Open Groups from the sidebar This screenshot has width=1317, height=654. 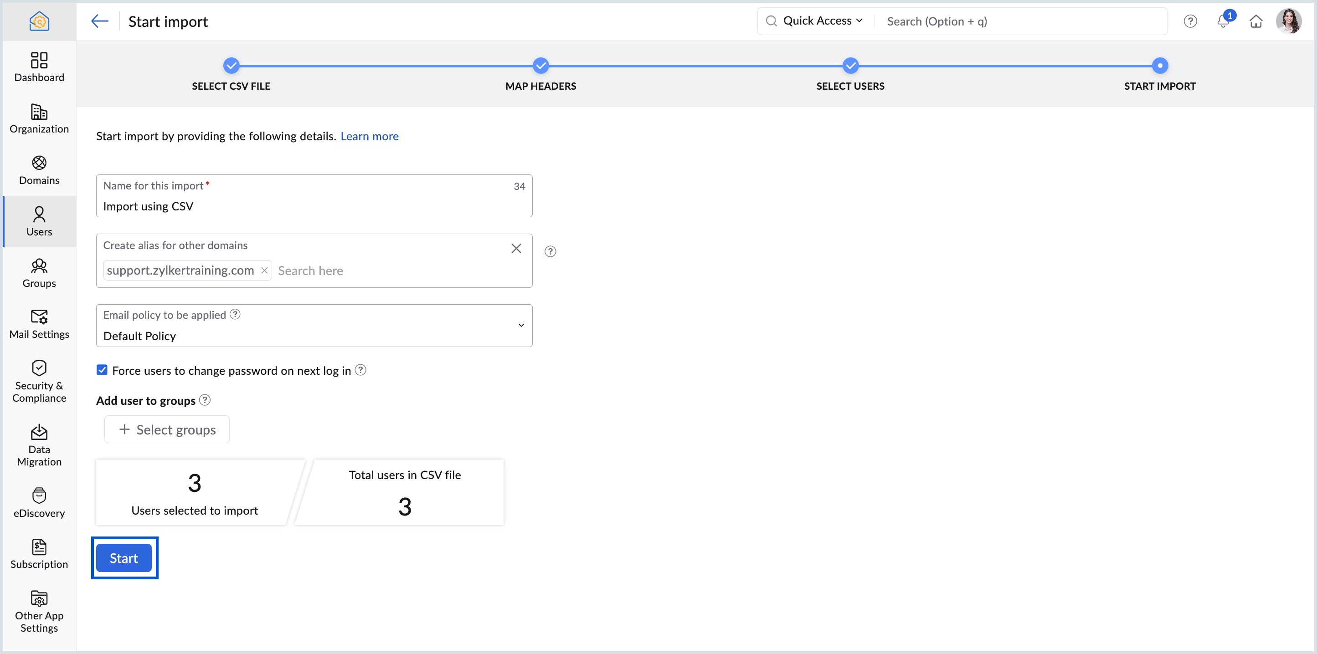(39, 273)
